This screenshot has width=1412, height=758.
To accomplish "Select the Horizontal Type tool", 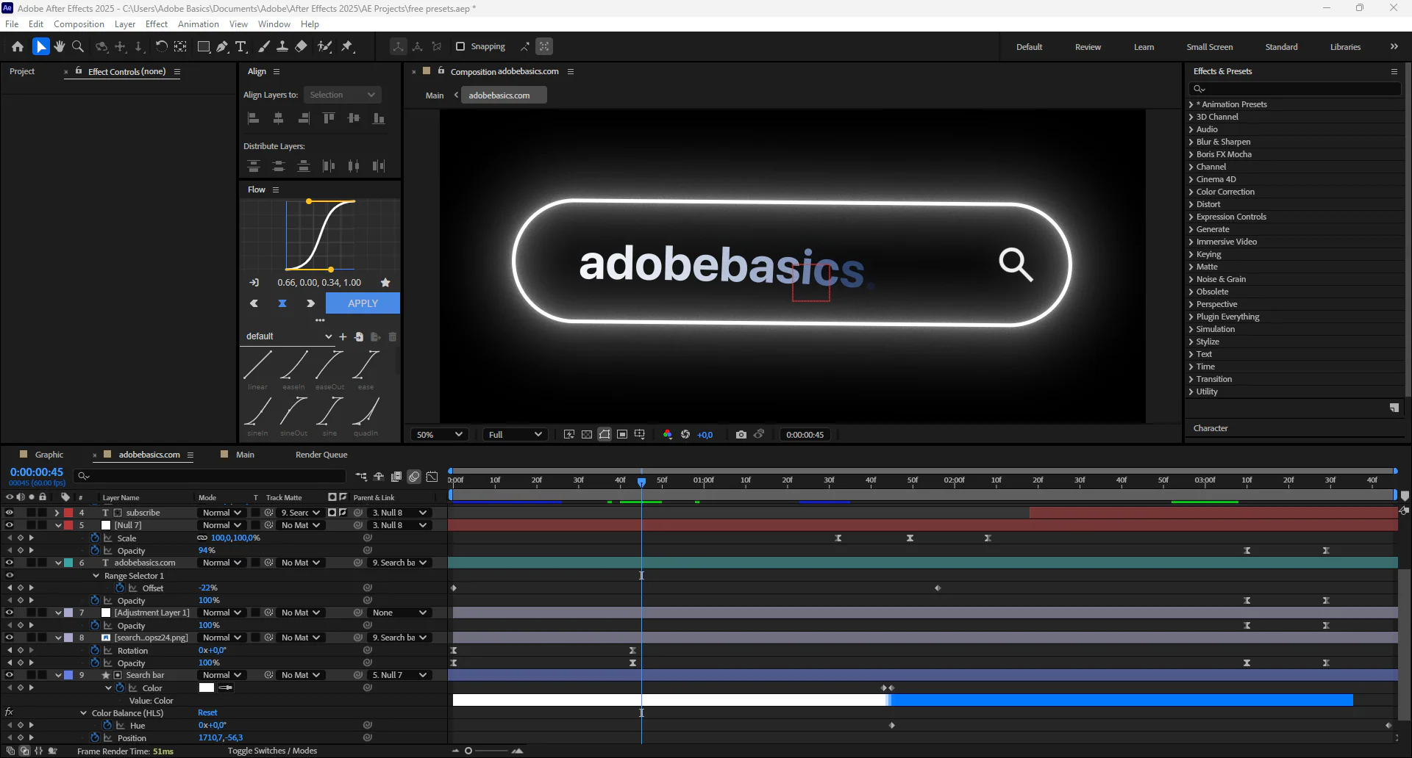I will point(240,46).
